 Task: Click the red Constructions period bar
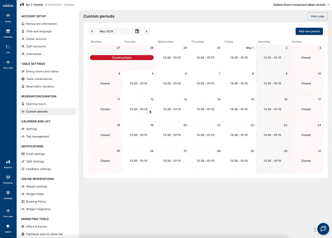coord(122,58)
